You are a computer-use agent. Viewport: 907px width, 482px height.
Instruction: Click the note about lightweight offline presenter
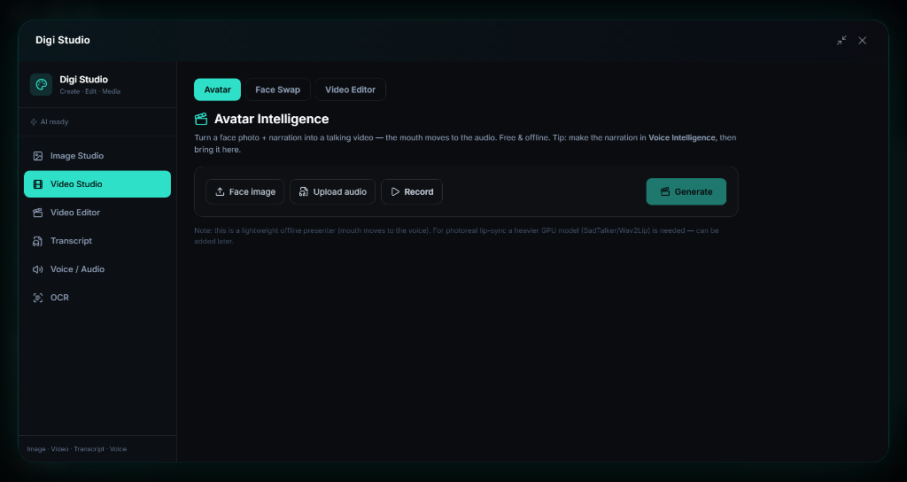pyautogui.click(x=456, y=236)
